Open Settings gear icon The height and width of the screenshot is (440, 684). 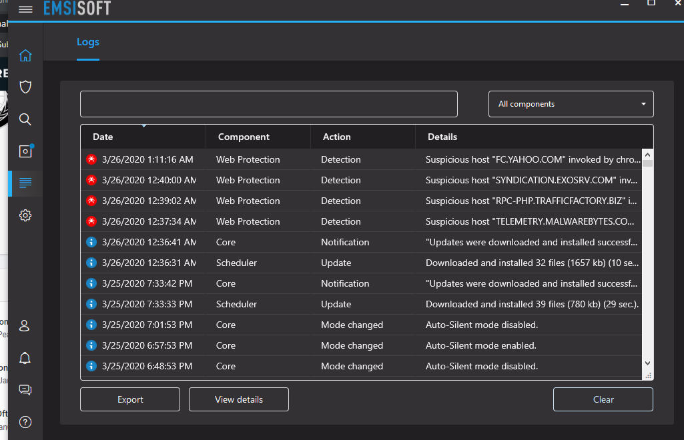25,215
